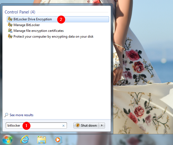The height and width of the screenshot is (145, 173).
Task: Open Windows Media Player taskbar icon
Action: click(58, 140)
